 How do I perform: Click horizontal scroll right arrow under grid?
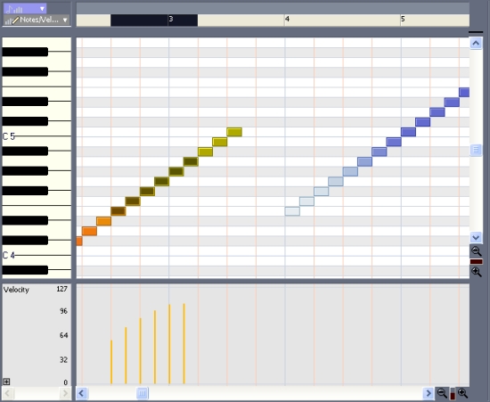tap(429, 393)
